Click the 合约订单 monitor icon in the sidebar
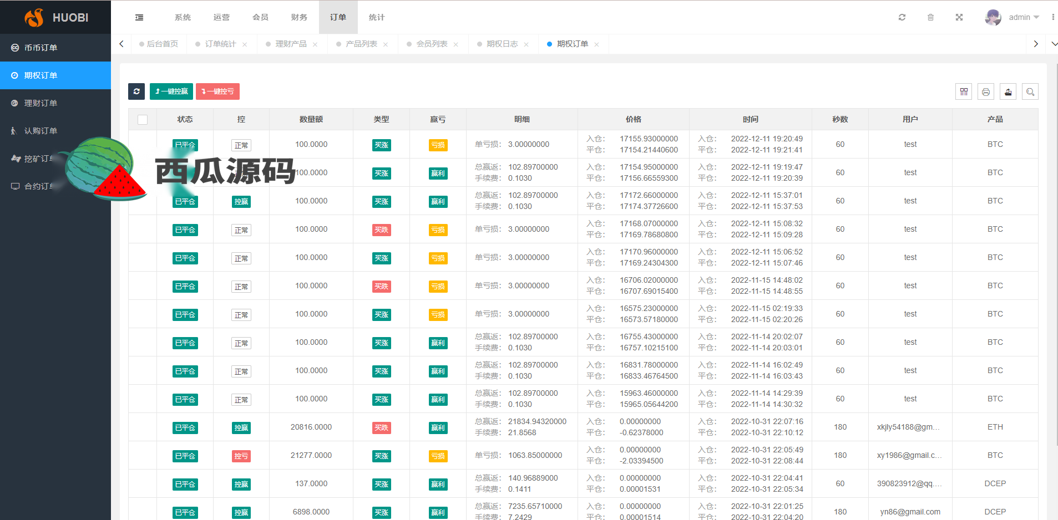 (x=15, y=186)
